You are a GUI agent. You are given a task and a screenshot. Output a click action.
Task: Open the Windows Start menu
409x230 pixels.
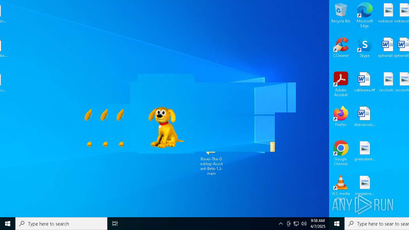click(x=8, y=224)
